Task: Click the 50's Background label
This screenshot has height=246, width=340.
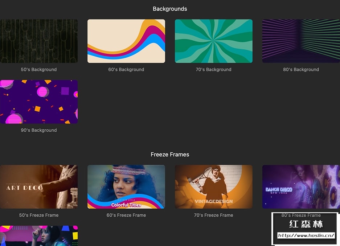Action: point(39,70)
